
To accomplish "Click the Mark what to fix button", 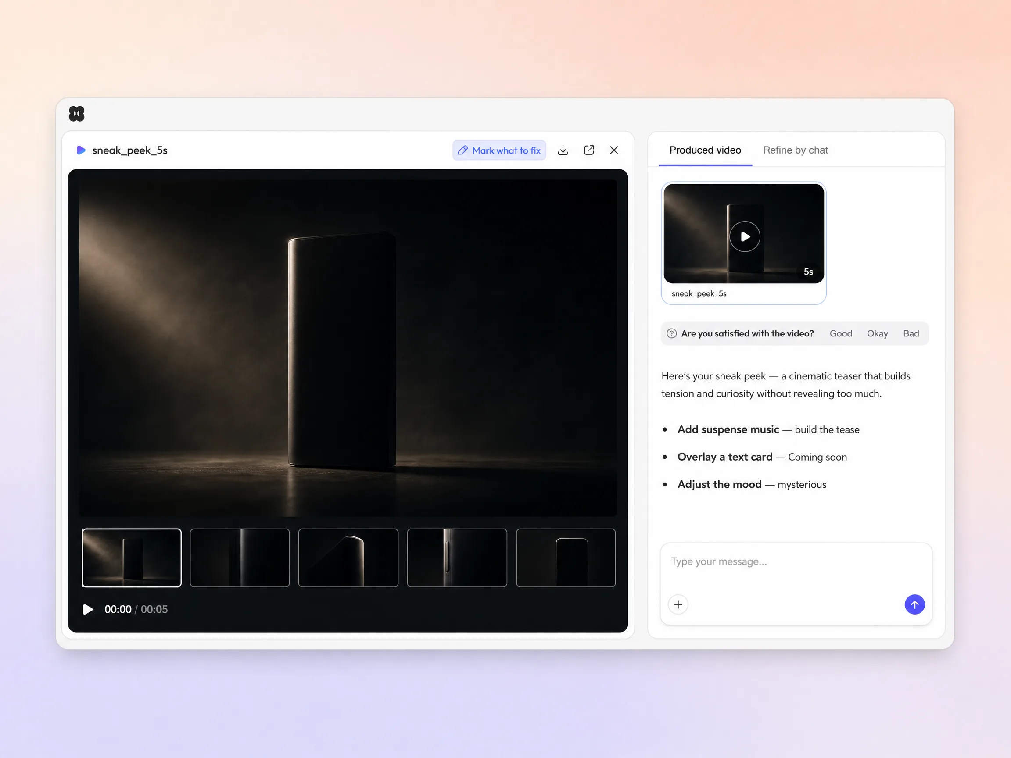I will 499,150.
